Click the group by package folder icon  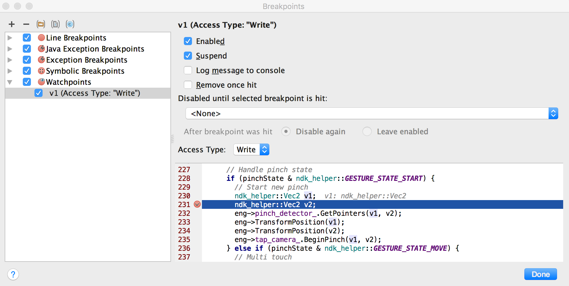point(41,24)
